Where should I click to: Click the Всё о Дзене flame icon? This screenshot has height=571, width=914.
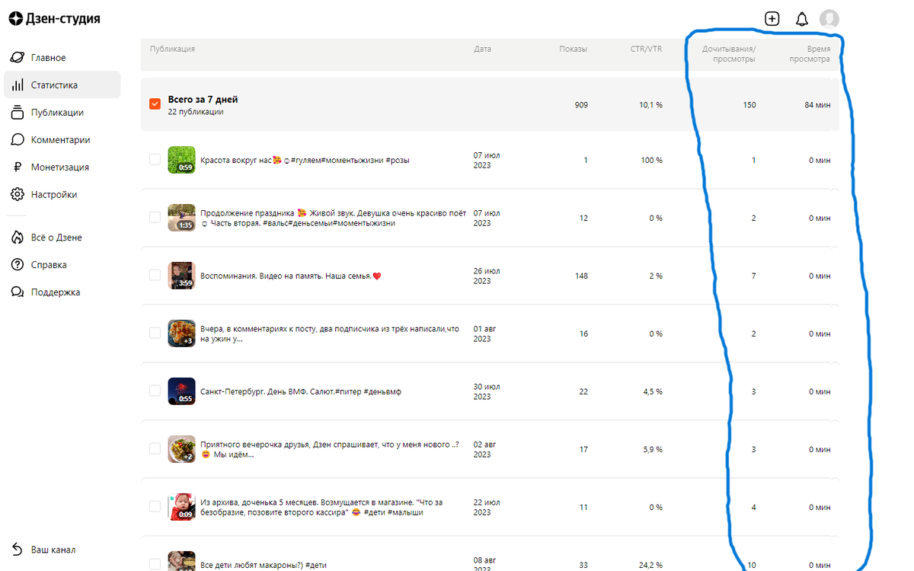(x=18, y=238)
